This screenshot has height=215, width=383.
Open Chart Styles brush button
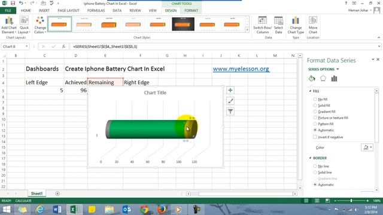tap(230, 101)
